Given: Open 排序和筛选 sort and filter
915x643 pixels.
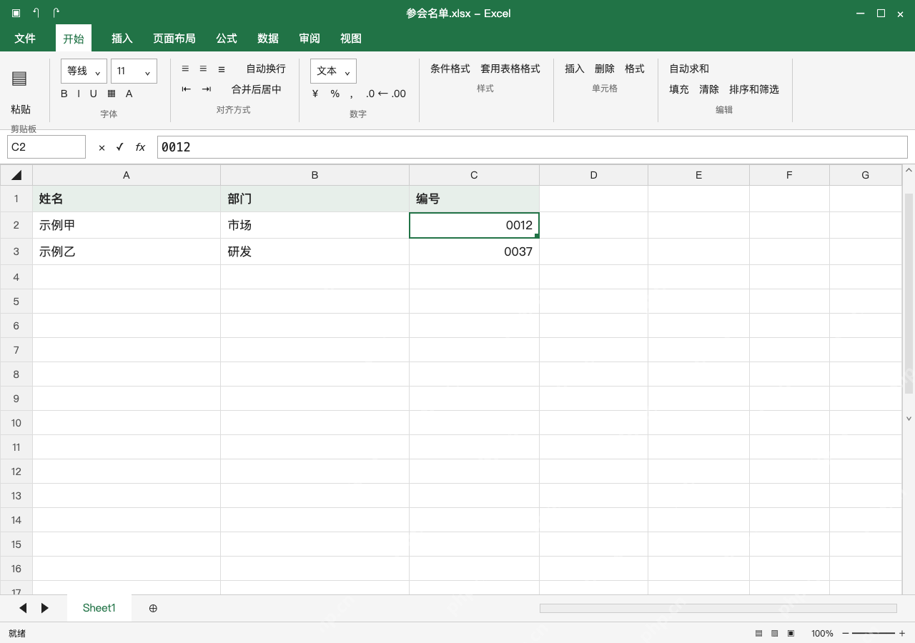Looking at the screenshot, I should point(754,89).
